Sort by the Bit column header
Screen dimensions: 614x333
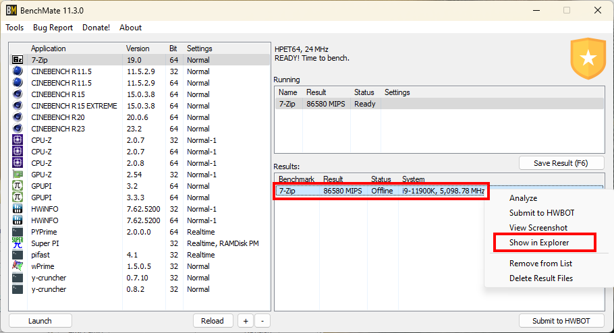173,49
